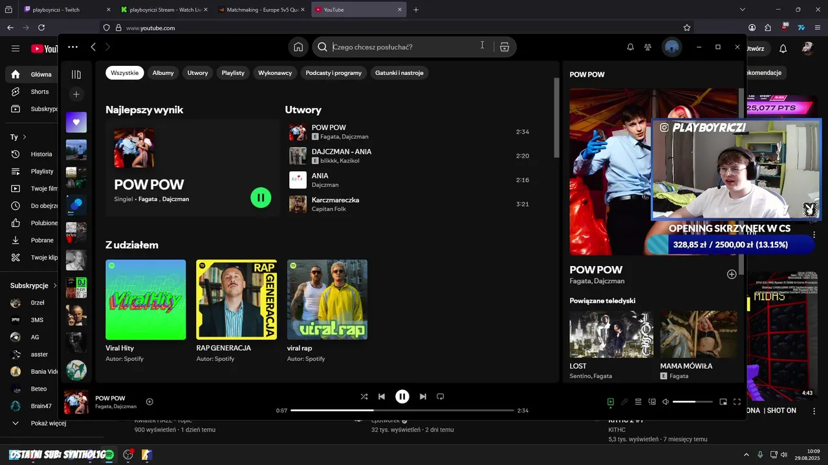Open Spotify profile avatar menu
The height and width of the screenshot is (465, 828).
[x=672, y=47]
